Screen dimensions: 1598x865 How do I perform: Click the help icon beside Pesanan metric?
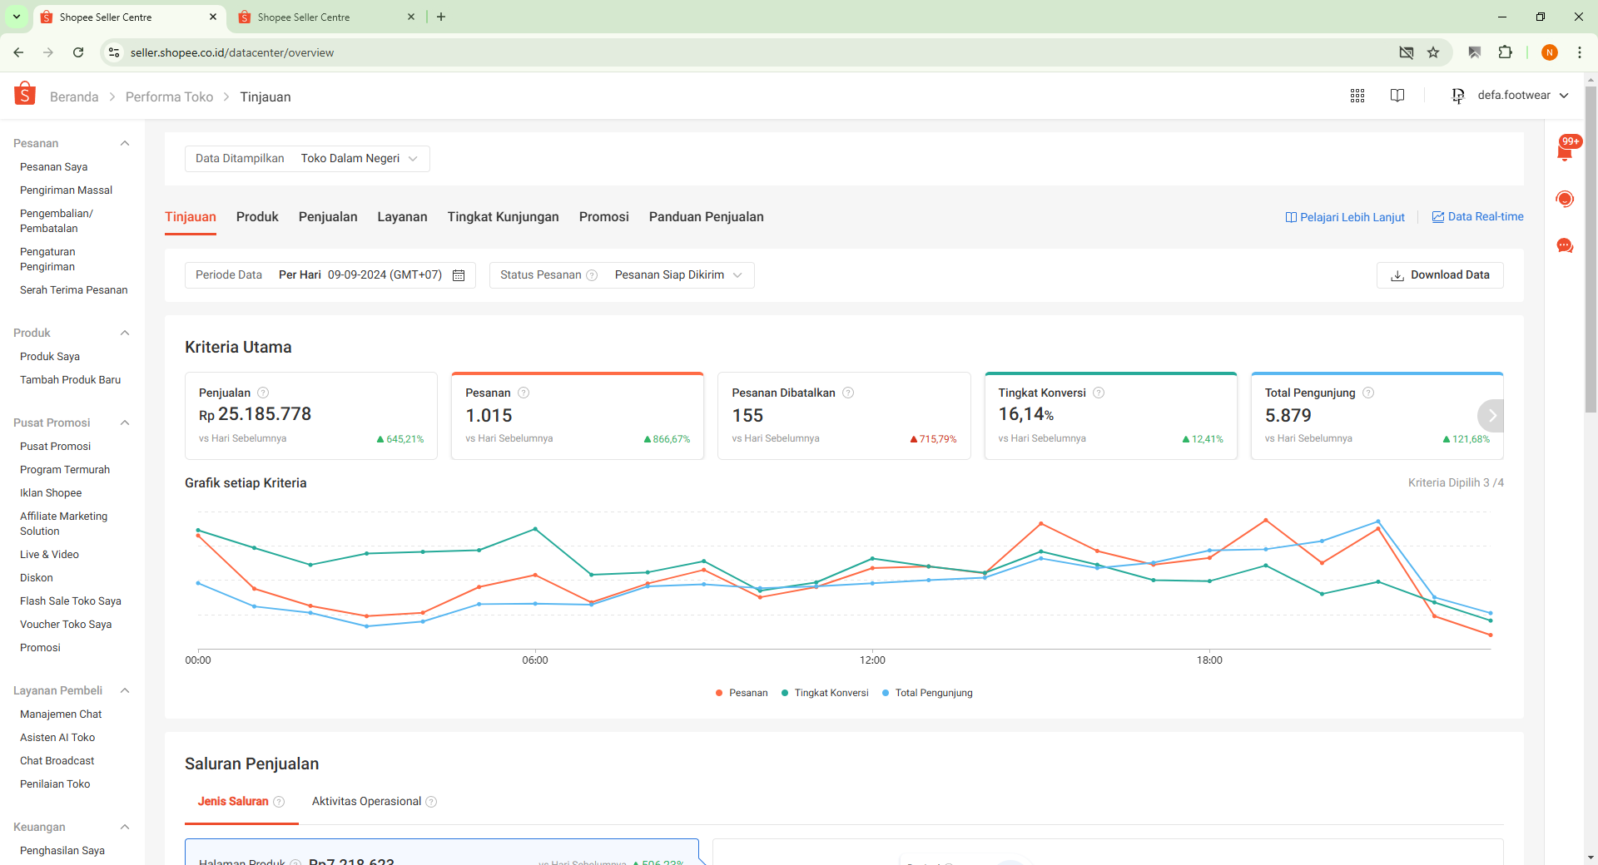point(524,393)
